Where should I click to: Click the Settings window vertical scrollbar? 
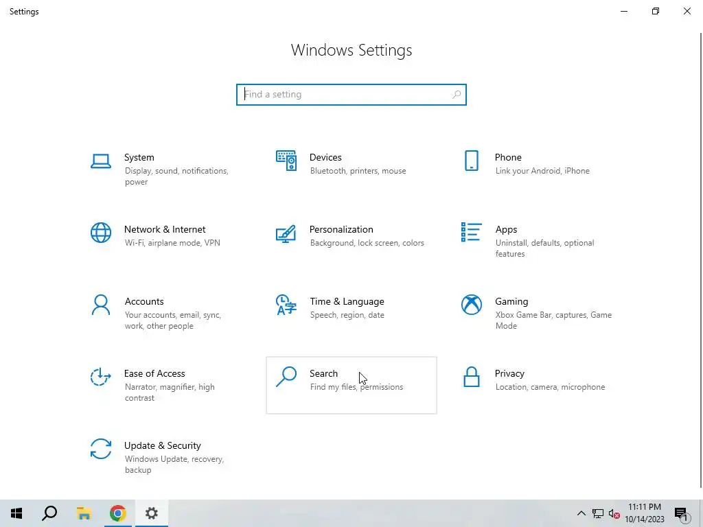point(701,260)
